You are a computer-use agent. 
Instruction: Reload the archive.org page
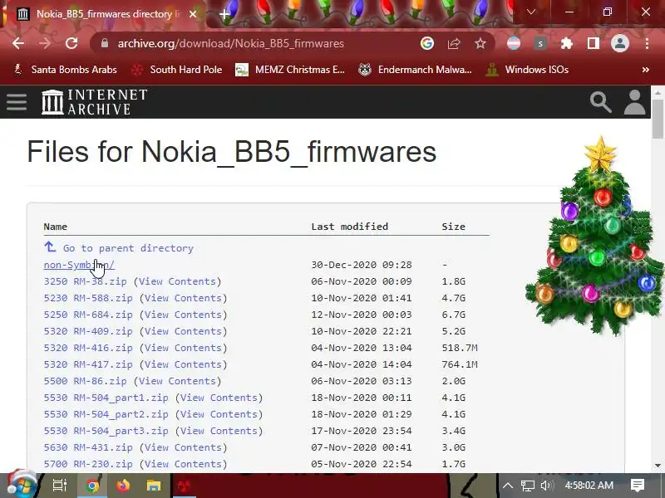(71, 44)
